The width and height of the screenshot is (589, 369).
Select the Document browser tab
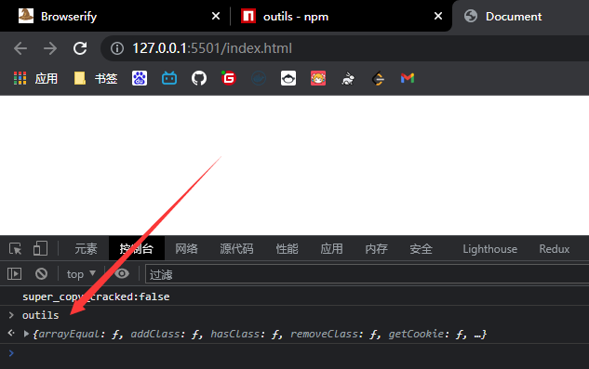[x=522, y=16]
